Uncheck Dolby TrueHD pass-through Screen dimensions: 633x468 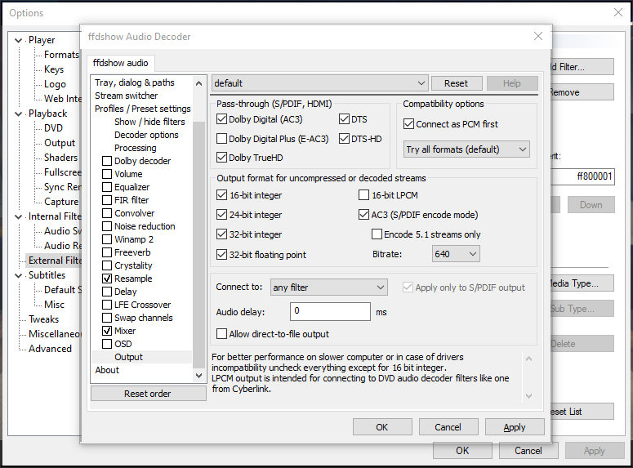click(221, 158)
